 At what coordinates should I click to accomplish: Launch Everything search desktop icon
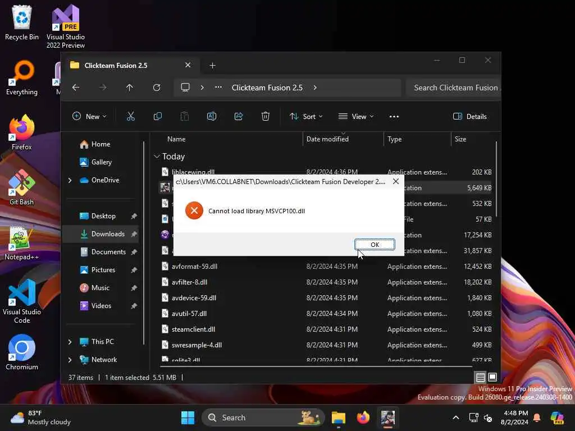pyautogui.click(x=22, y=78)
